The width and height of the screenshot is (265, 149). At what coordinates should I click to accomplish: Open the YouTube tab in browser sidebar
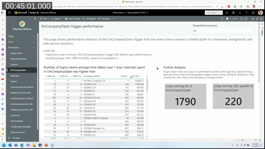[2, 79]
